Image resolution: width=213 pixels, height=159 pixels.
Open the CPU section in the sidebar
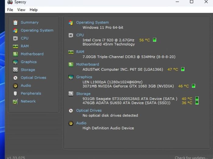point(25,38)
